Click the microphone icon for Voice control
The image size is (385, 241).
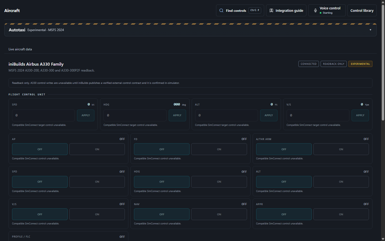(x=315, y=10)
